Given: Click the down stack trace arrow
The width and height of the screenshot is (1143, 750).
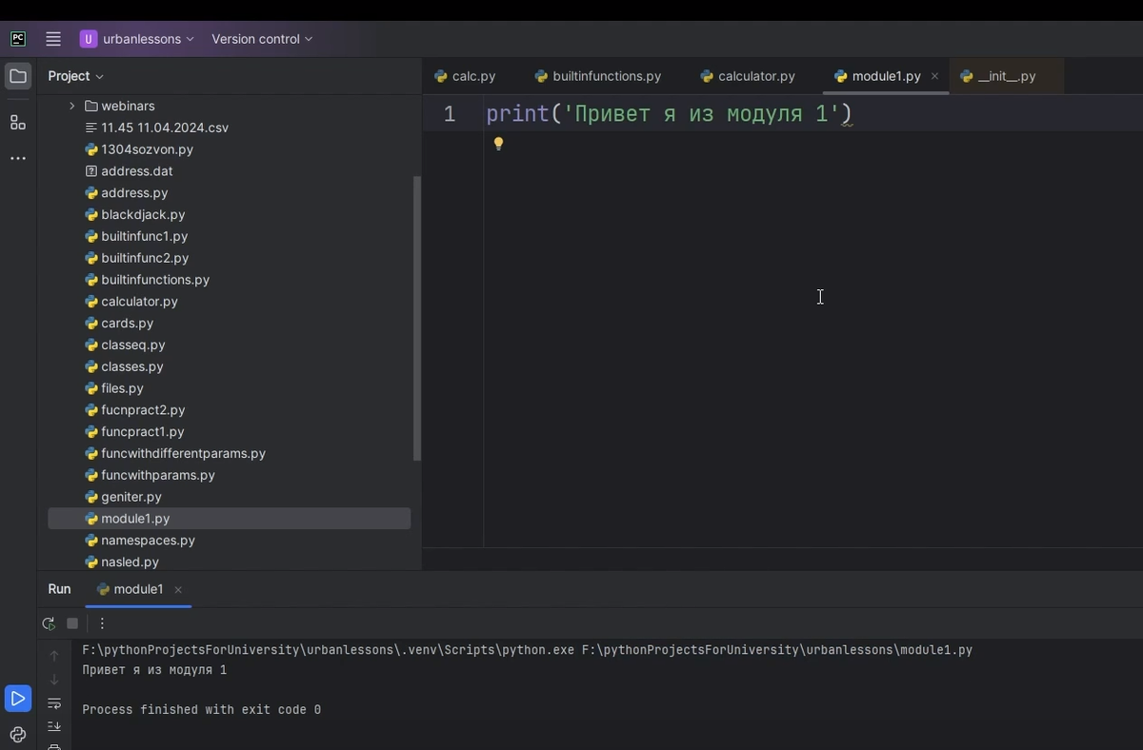Looking at the screenshot, I should coord(54,680).
